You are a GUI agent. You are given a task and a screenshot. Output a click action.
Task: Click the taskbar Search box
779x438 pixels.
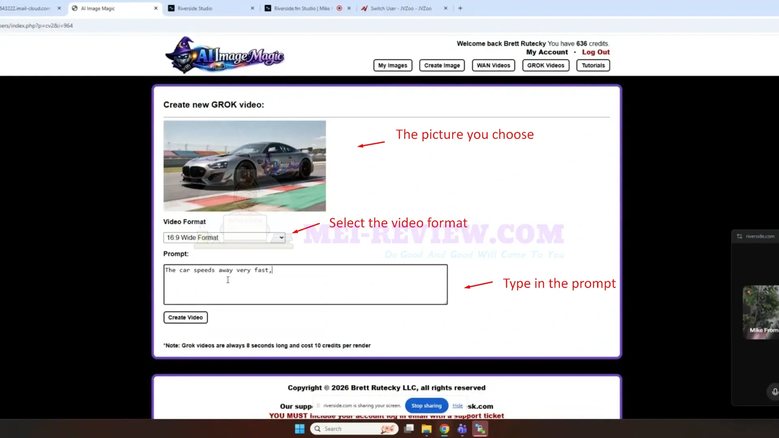pyautogui.click(x=354, y=429)
